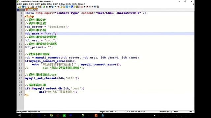Click mysqli_set_charset on line 20
Image resolution: width=211 pixels, height=118 pixels.
[41, 78]
